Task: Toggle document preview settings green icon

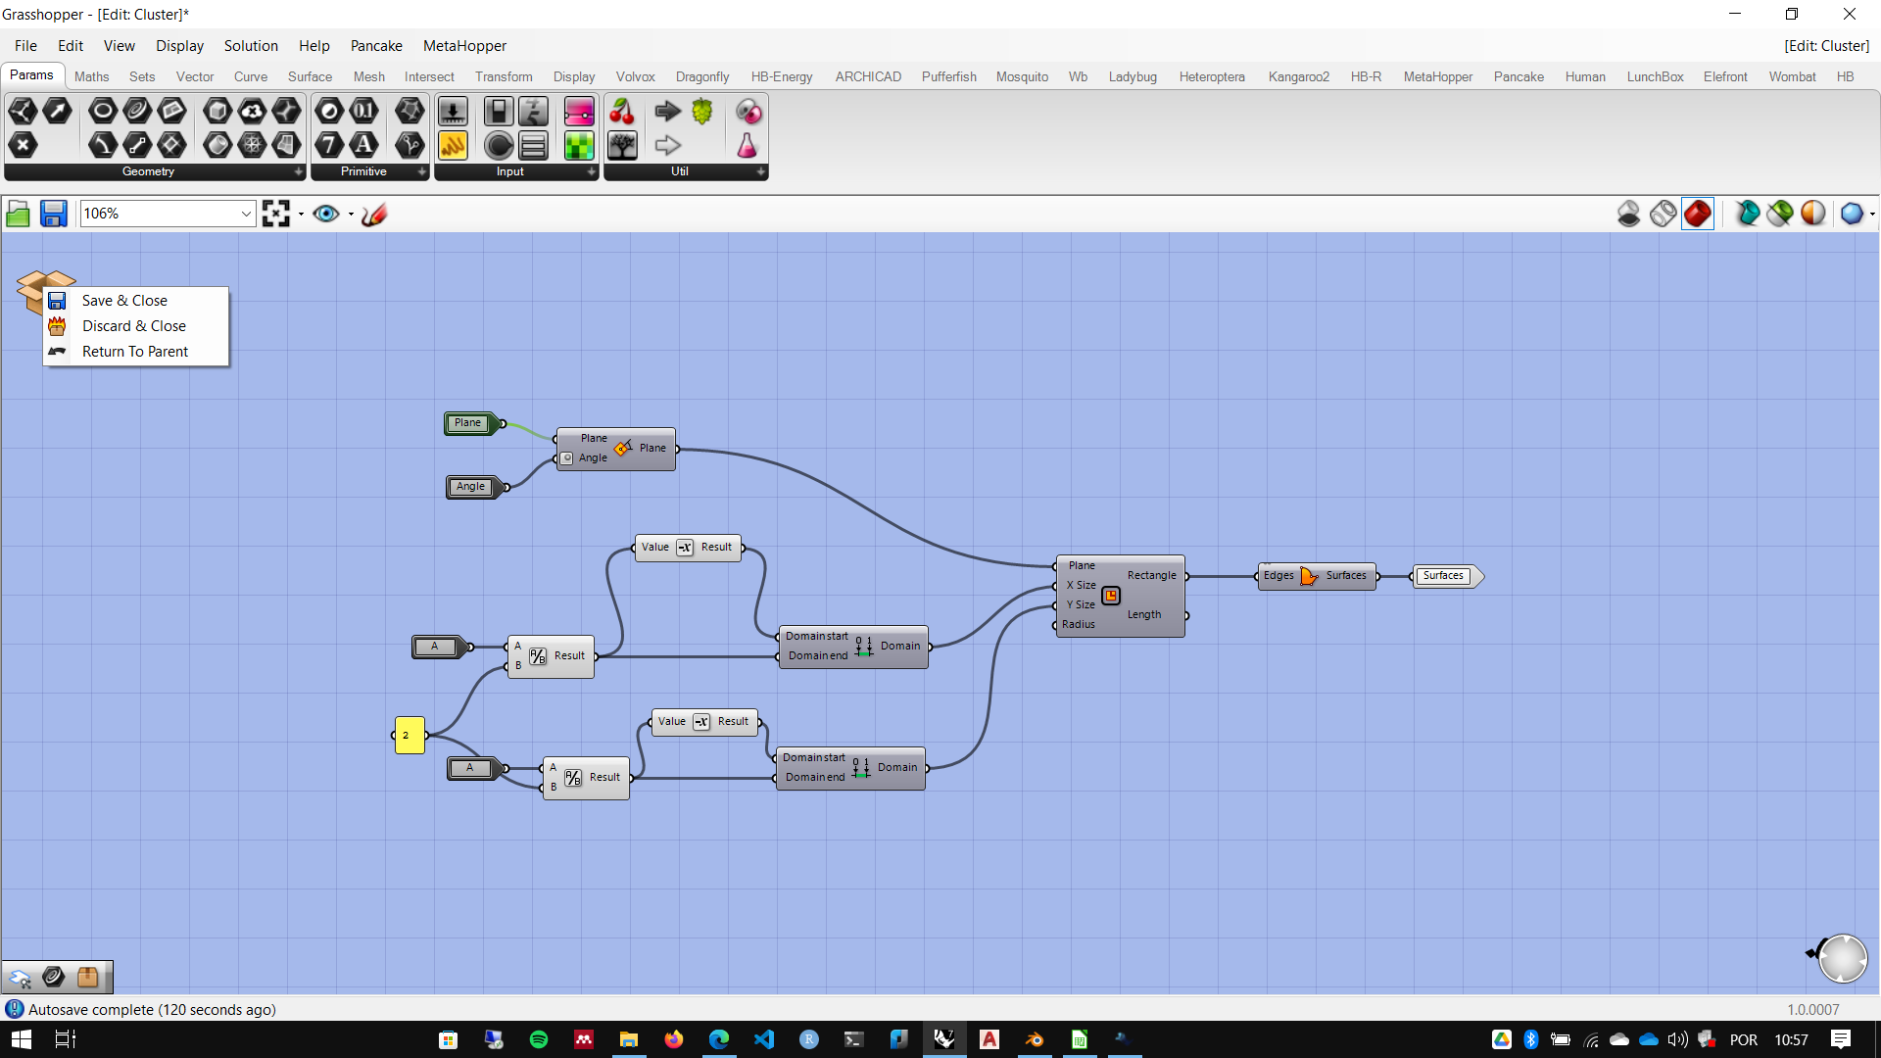Action: coord(1780,214)
